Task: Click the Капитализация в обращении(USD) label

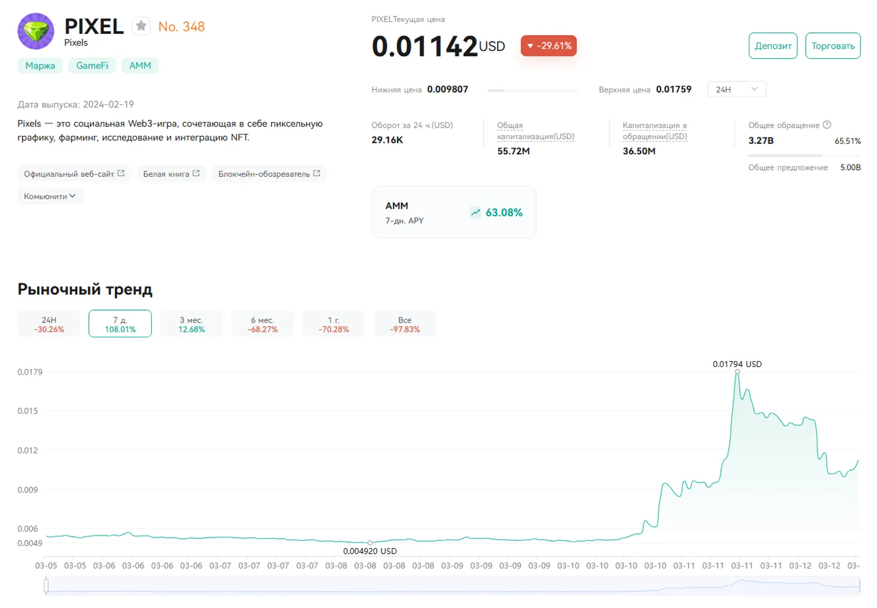Action: [655, 131]
